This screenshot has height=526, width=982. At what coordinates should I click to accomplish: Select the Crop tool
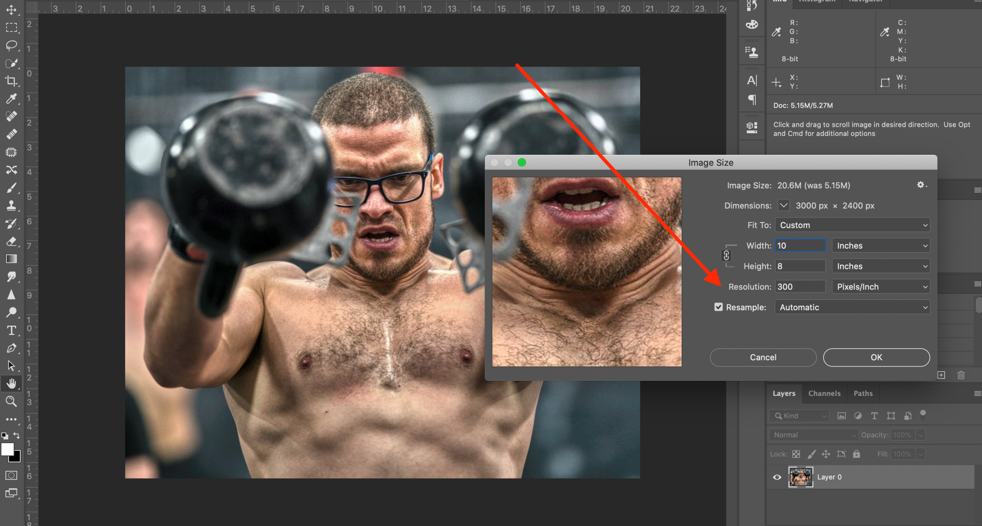coord(11,81)
